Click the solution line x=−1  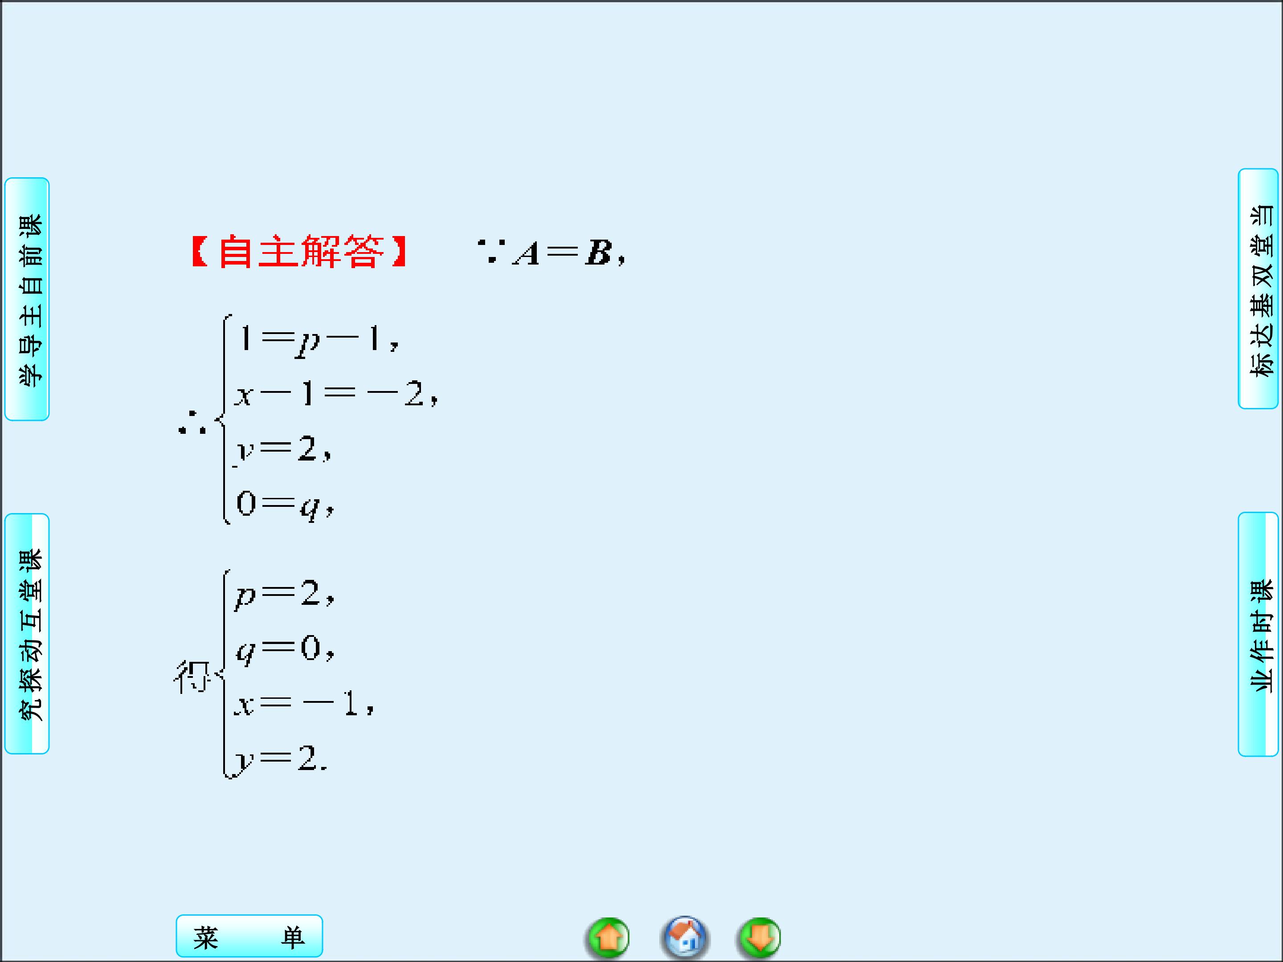point(303,705)
